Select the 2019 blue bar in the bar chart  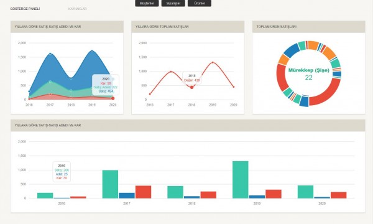click(257, 197)
